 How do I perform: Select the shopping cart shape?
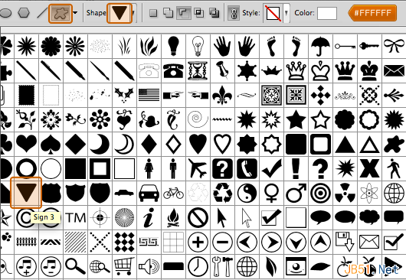click(124, 265)
